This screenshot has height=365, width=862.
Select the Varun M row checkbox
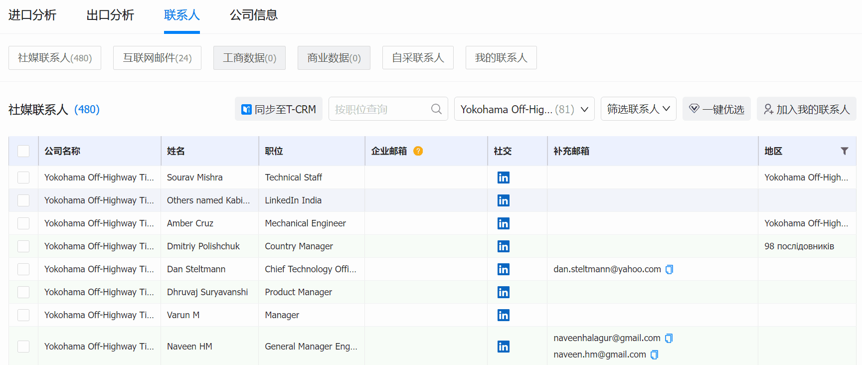click(23, 315)
